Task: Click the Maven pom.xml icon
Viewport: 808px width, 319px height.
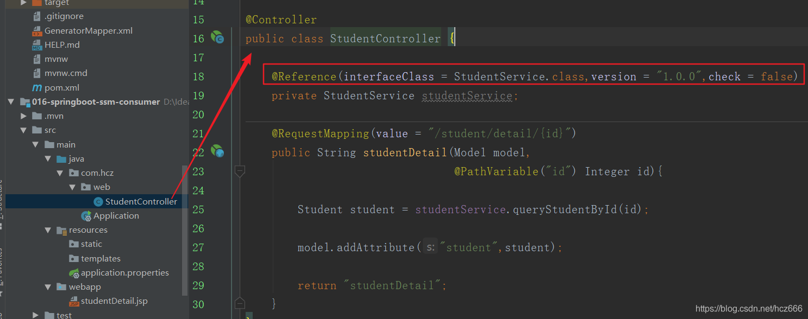Action: (x=37, y=87)
